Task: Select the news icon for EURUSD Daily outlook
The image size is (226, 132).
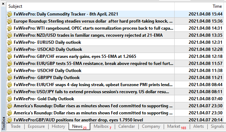Action: tap(10, 42)
